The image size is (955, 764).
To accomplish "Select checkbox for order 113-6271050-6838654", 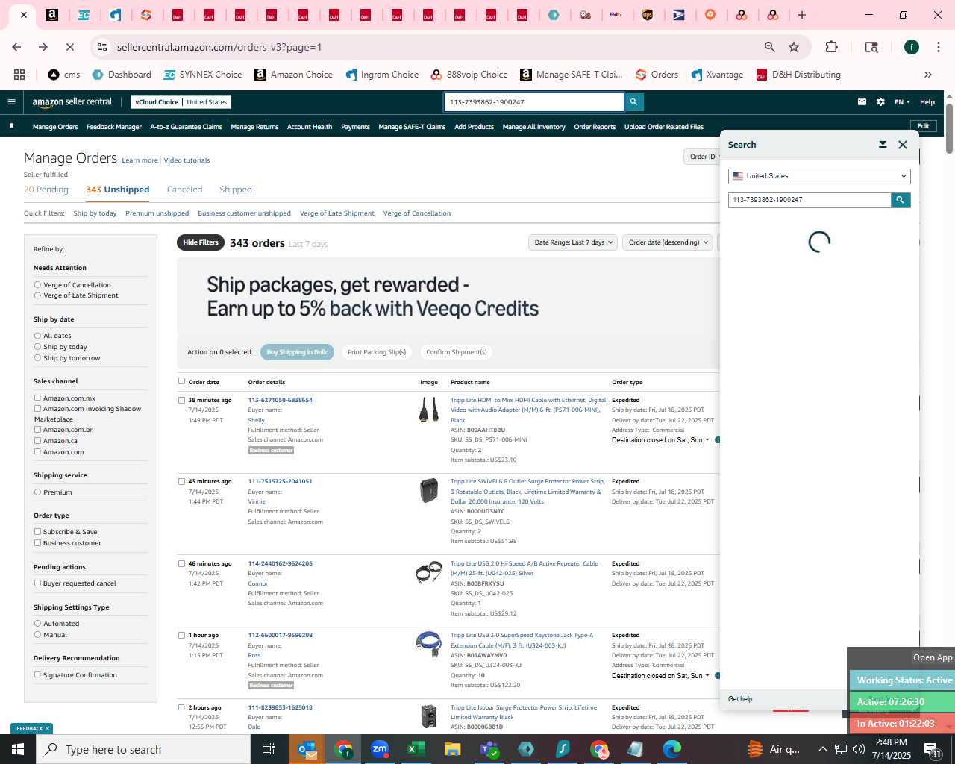I will click(181, 400).
